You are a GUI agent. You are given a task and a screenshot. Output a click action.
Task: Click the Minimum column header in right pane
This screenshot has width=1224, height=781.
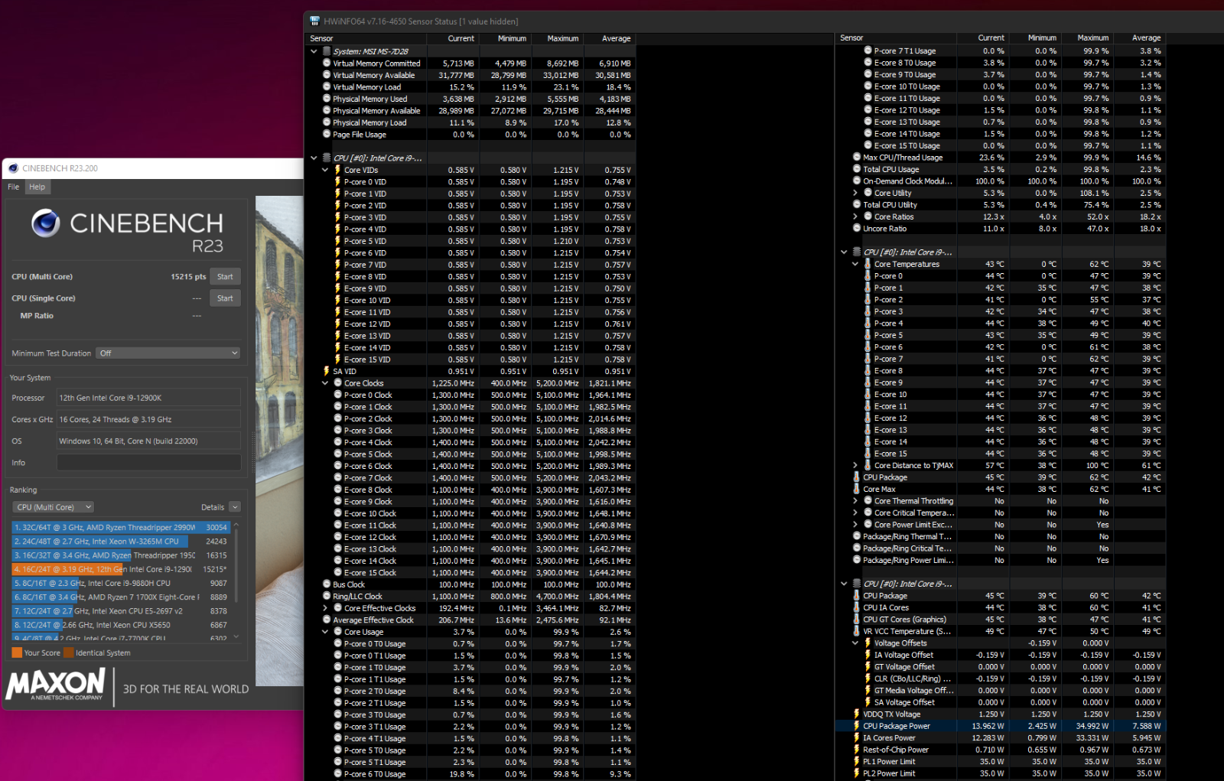(1041, 37)
